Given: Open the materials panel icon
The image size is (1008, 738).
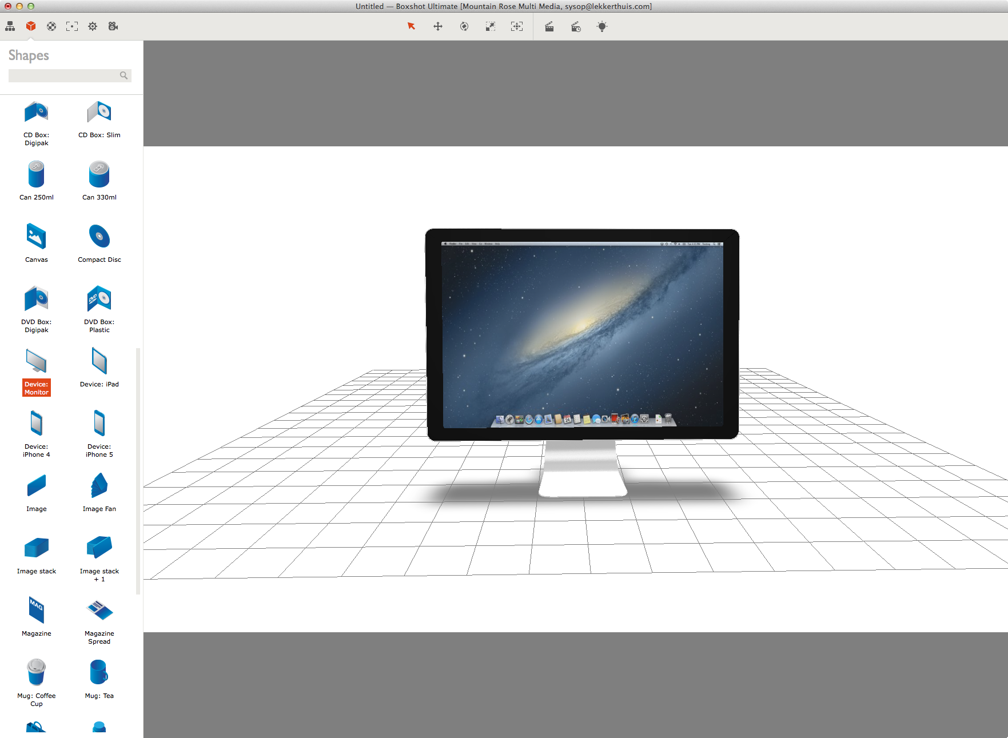Looking at the screenshot, I should click(x=51, y=26).
